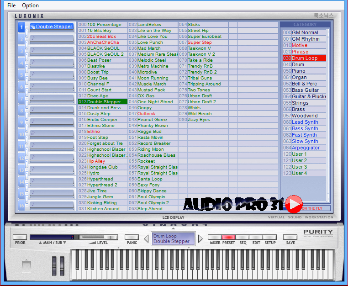Select preset 002 20c Beat Box
Screen dimensions: 348x286
coord(103,37)
